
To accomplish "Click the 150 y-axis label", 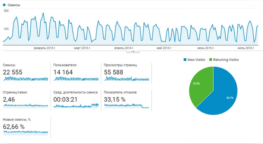I will pyautogui.click(x=6, y=29).
